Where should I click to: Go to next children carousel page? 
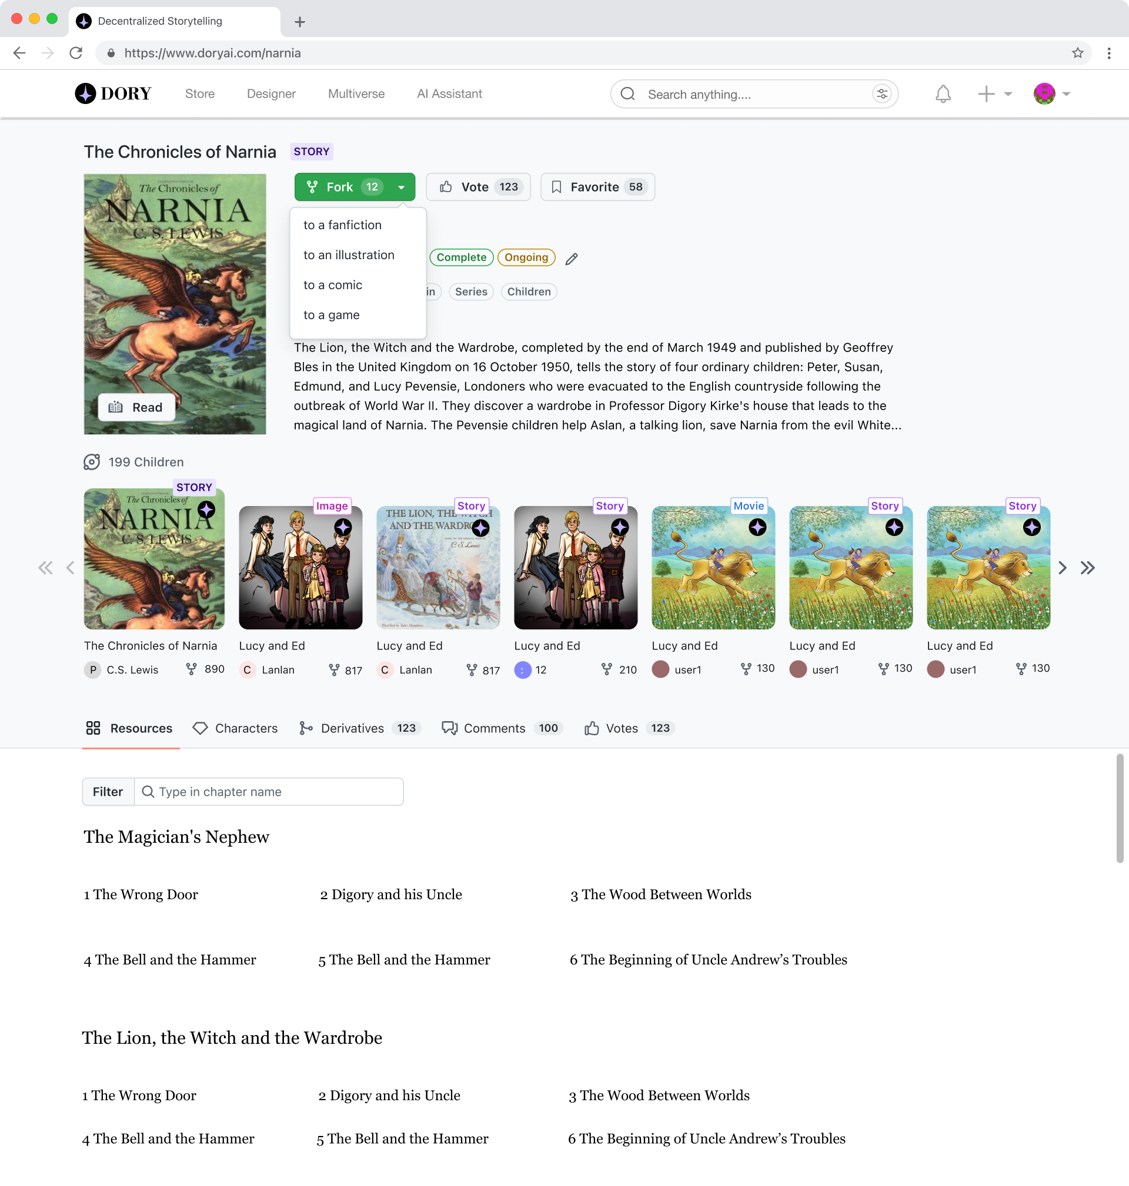pos(1062,567)
